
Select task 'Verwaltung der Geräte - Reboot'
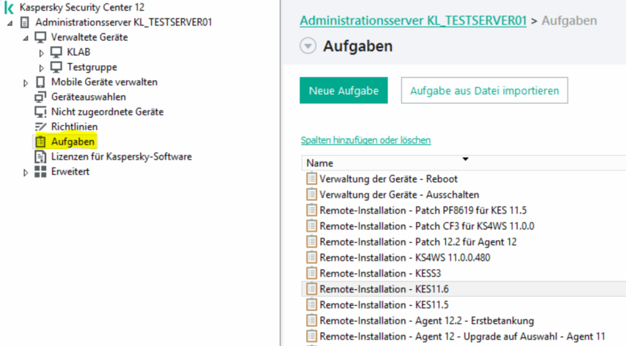[389, 179]
